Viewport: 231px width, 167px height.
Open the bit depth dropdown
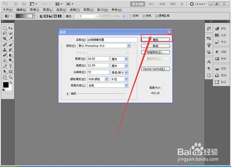click(119, 79)
